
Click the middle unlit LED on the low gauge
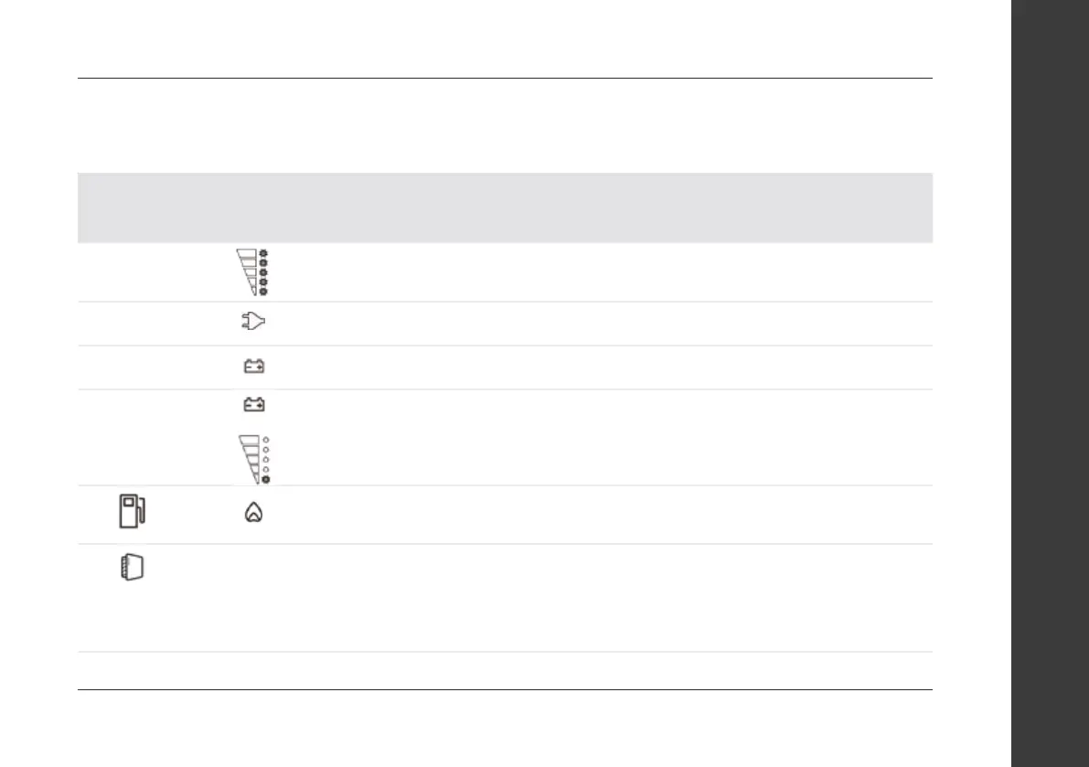click(x=265, y=459)
